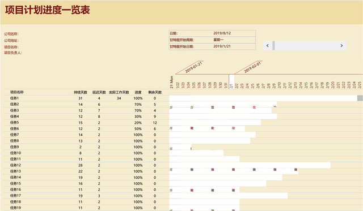Click the 任务6 Gantt bar
The image size is (363, 211).
[x=207, y=129]
